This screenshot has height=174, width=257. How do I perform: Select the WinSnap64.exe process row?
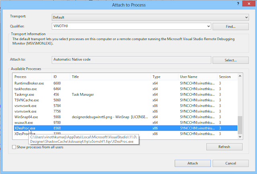click(x=125, y=117)
